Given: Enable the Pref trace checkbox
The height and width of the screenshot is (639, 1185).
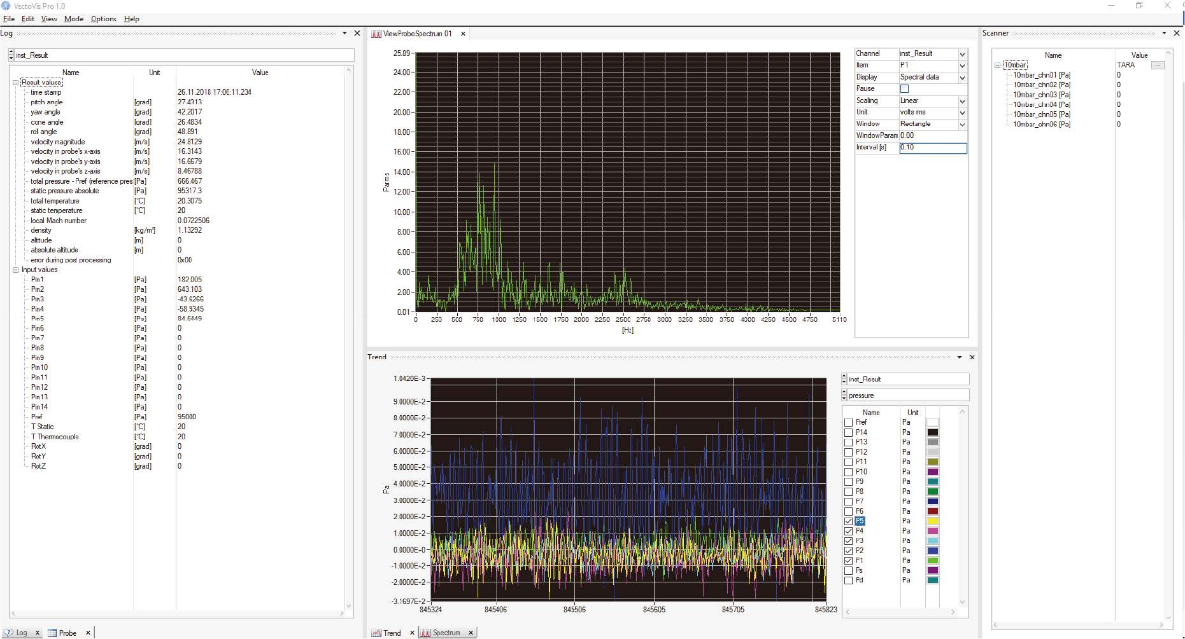Looking at the screenshot, I should point(848,423).
